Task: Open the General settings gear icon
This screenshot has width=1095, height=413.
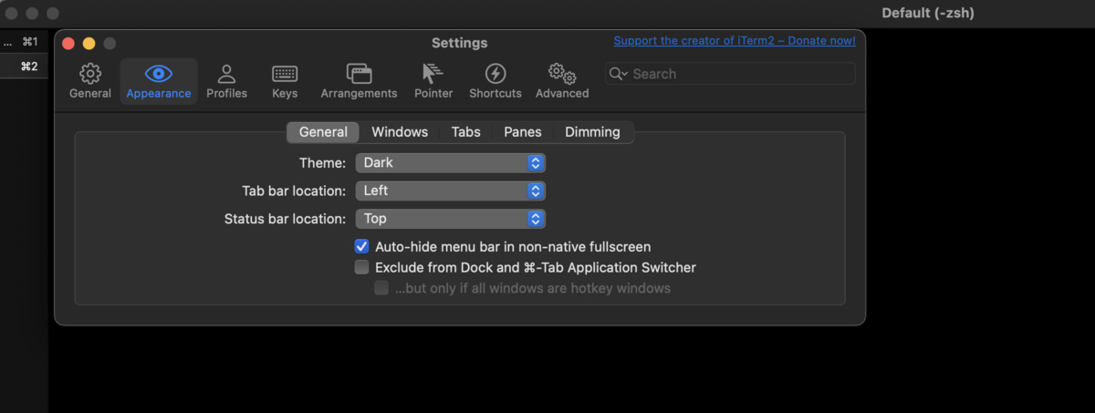Action: click(x=90, y=74)
